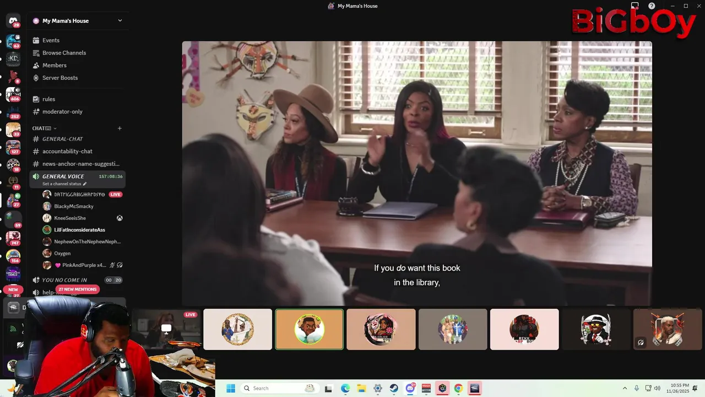705x397 pixels.
Task: Create channel with plus icon beside CHAT
Action: tap(120, 128)
